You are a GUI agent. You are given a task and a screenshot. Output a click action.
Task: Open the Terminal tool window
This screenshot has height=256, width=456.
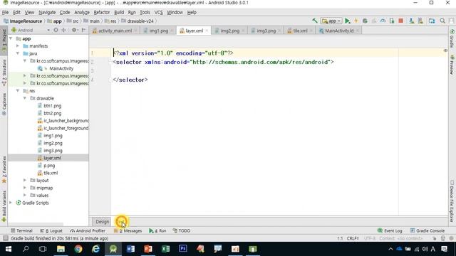point(21,230)
